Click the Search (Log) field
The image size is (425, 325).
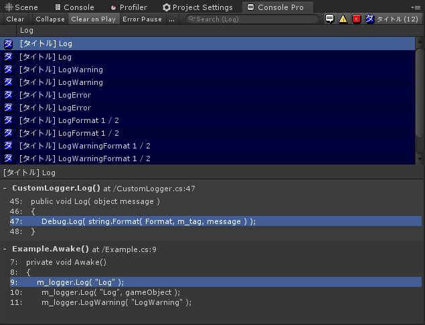[x=252, y=19]
